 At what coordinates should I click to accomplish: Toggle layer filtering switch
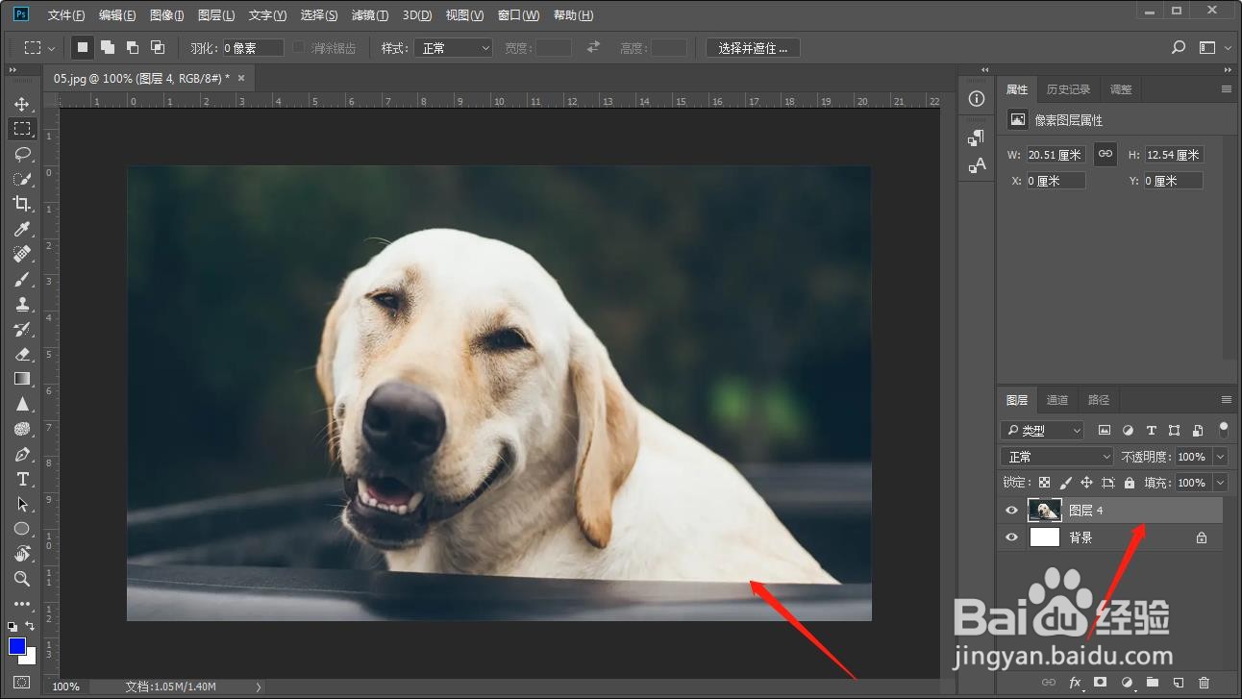[1223, 429]
